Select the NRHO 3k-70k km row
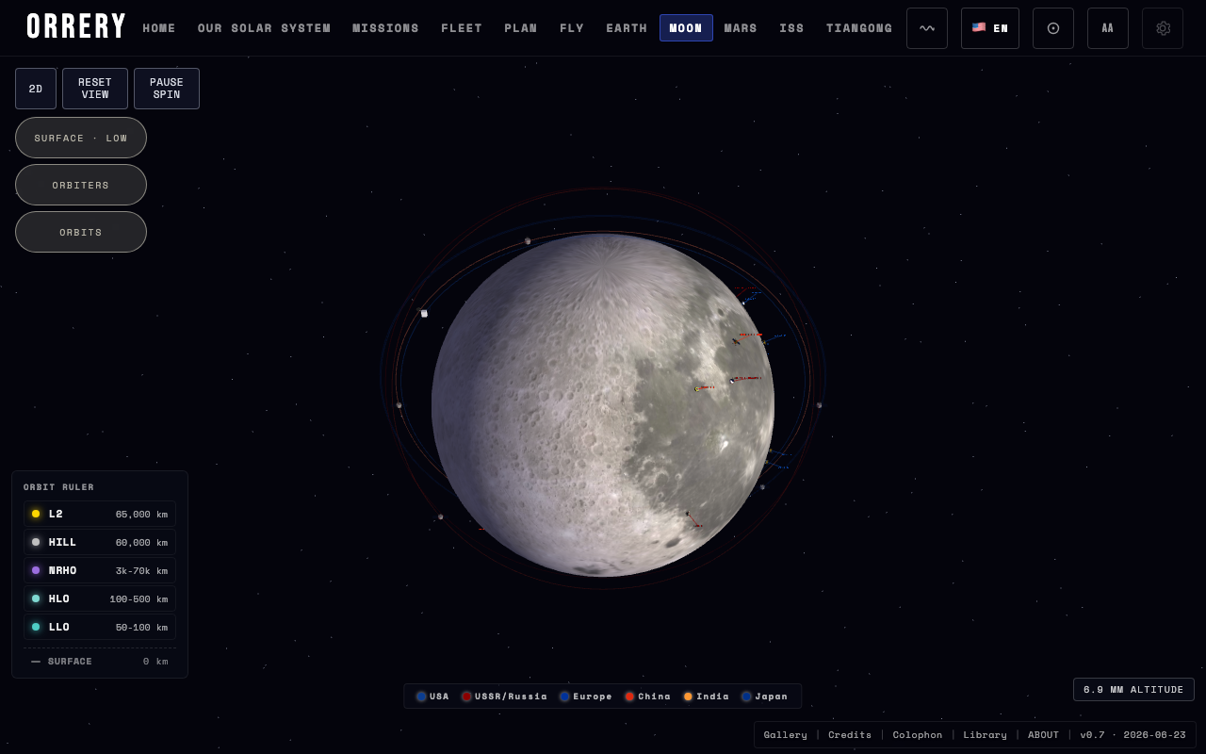 click(x=100, y=570)
